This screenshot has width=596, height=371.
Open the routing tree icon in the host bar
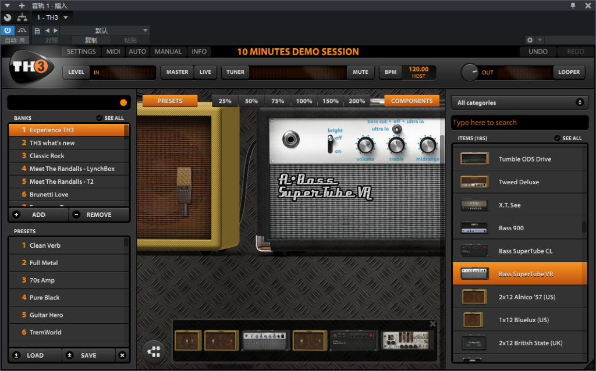point(22,17)
